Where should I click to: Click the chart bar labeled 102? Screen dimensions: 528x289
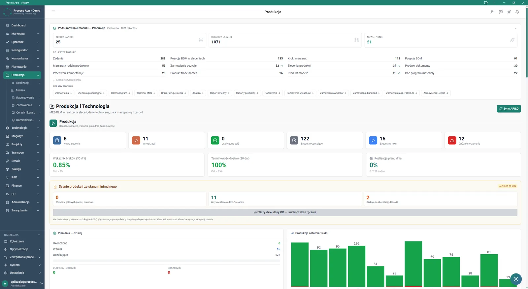[x=356, y=266]
